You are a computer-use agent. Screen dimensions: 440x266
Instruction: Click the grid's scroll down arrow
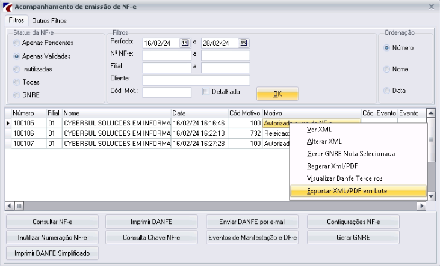431,196
